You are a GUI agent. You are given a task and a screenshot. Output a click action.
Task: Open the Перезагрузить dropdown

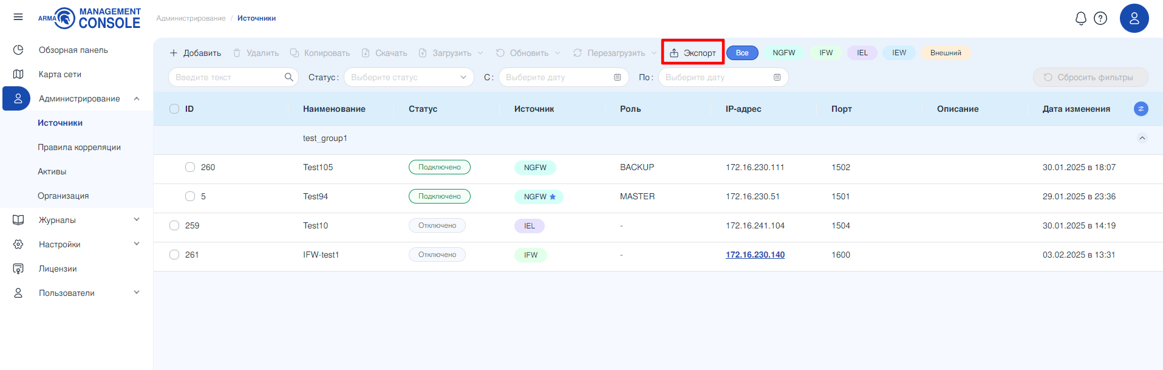coord(615,53)
